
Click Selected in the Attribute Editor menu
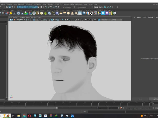[x=139, y=18]
